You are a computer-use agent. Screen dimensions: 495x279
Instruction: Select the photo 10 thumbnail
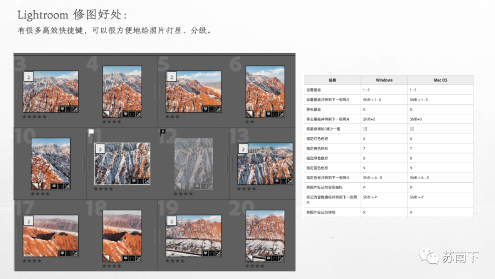[50, 164]
